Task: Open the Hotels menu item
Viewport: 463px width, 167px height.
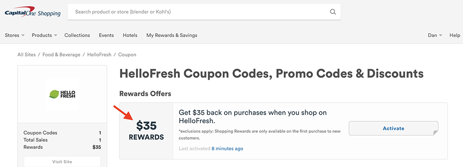Action: [x=130, y=35]
